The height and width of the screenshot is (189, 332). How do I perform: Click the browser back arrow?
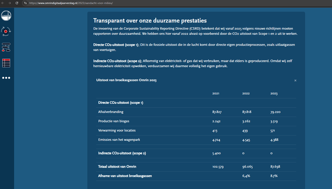3,3
